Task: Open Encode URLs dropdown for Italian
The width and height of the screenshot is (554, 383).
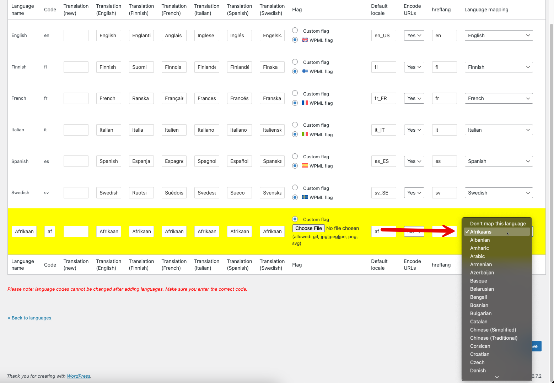Action: [414, 130]
